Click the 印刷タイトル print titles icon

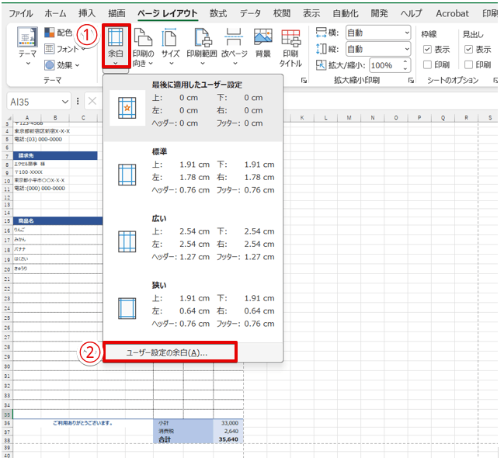tap(290, 48)
